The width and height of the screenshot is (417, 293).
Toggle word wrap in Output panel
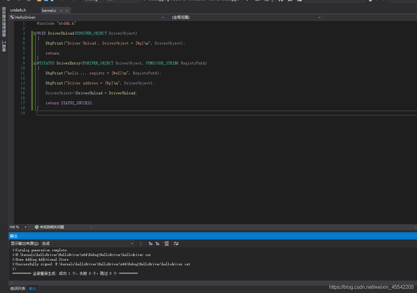(x=176, y=243)
